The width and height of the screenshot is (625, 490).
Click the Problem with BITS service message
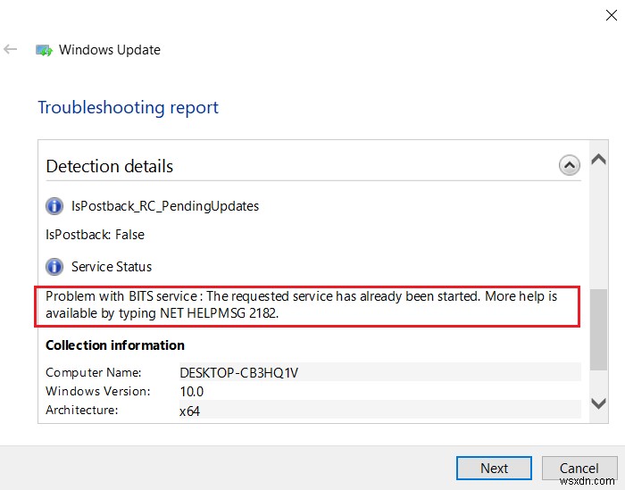(x=302, y=304)
